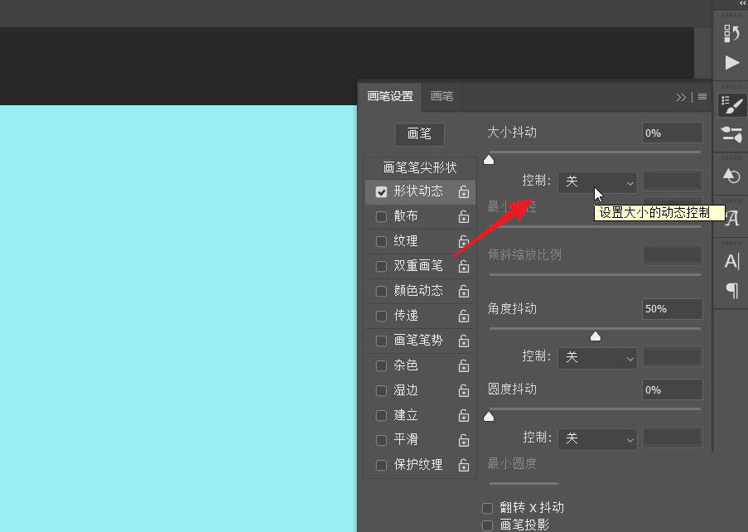Click the 角度抖动 slider handle
The height and width of the screenshot is (532, 748).
click(596, 336)
